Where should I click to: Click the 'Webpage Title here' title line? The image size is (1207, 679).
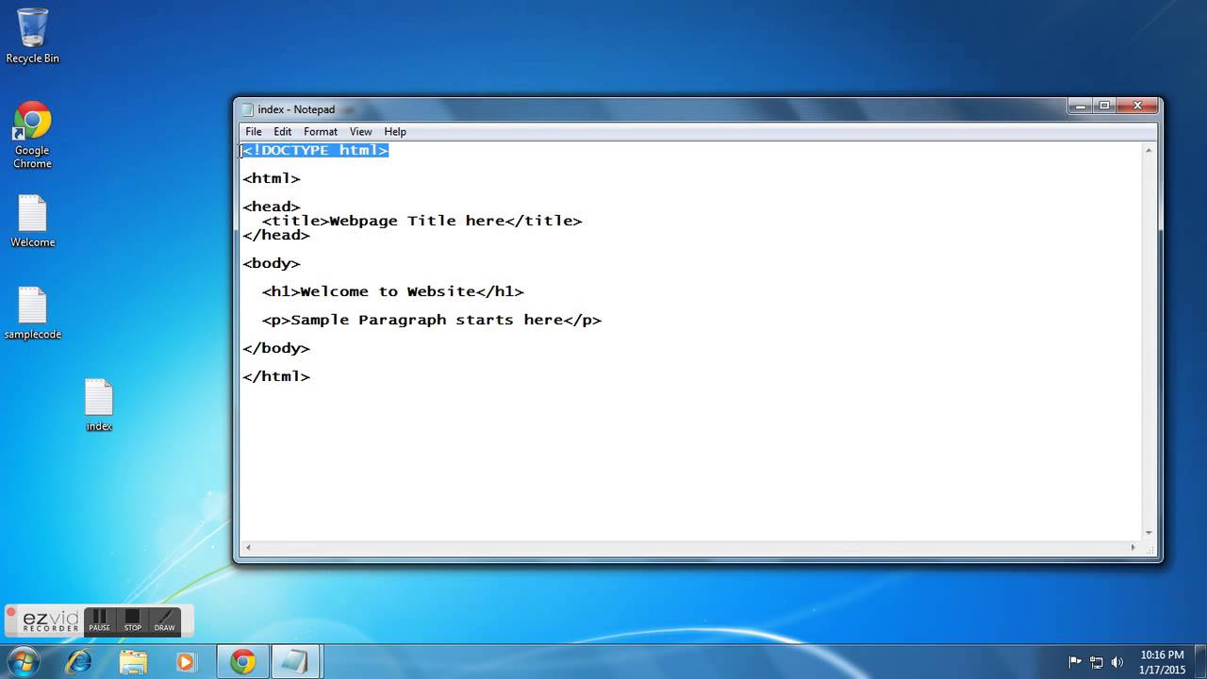pyautogui.click(x=422, y=221)
